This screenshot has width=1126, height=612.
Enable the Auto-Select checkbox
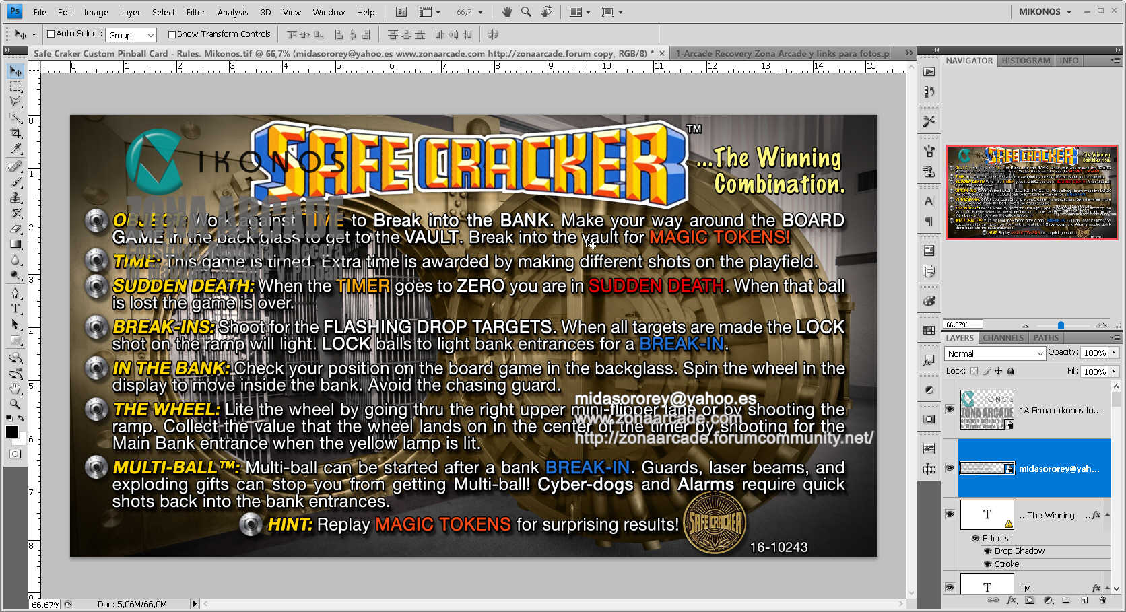tap(51, 34)
